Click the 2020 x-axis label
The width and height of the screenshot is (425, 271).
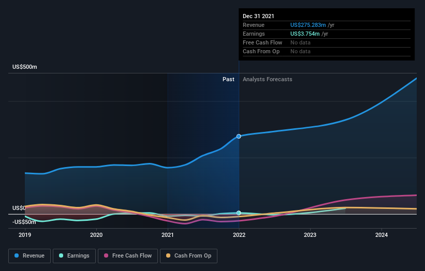pyautogui.click(x=96, y=235)
